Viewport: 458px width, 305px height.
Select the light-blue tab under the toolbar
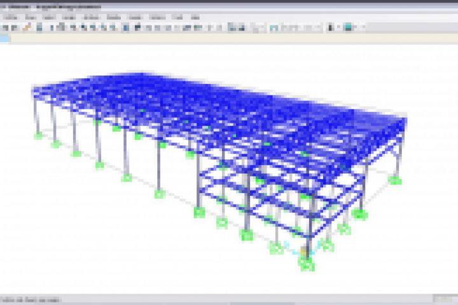tap(4, 39)
